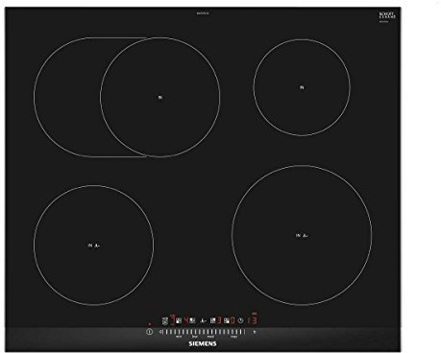Select zone symbol left of red digit 0

pos(227,320)
